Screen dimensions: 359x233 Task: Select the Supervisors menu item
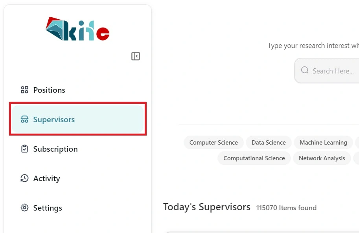pos(54,119)
